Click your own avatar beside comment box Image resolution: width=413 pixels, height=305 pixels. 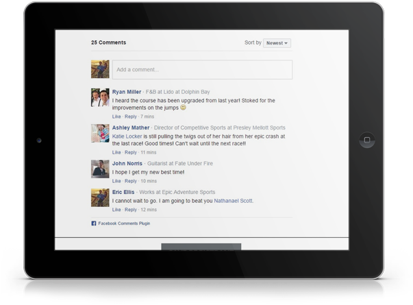pos(100,69)
